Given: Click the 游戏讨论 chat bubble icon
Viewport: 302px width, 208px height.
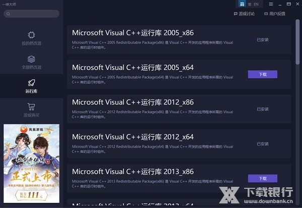Looking at the screenshot, I should tap(236, 14).
